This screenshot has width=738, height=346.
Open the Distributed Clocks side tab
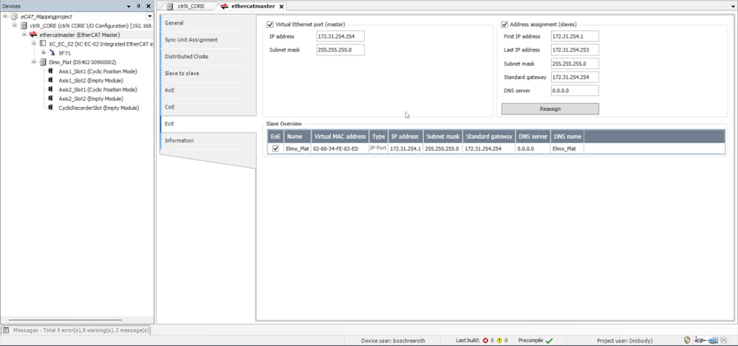(186, 56)
